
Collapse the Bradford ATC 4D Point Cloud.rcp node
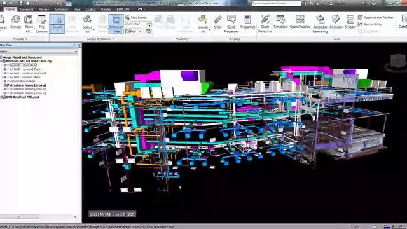pos(1,61)
